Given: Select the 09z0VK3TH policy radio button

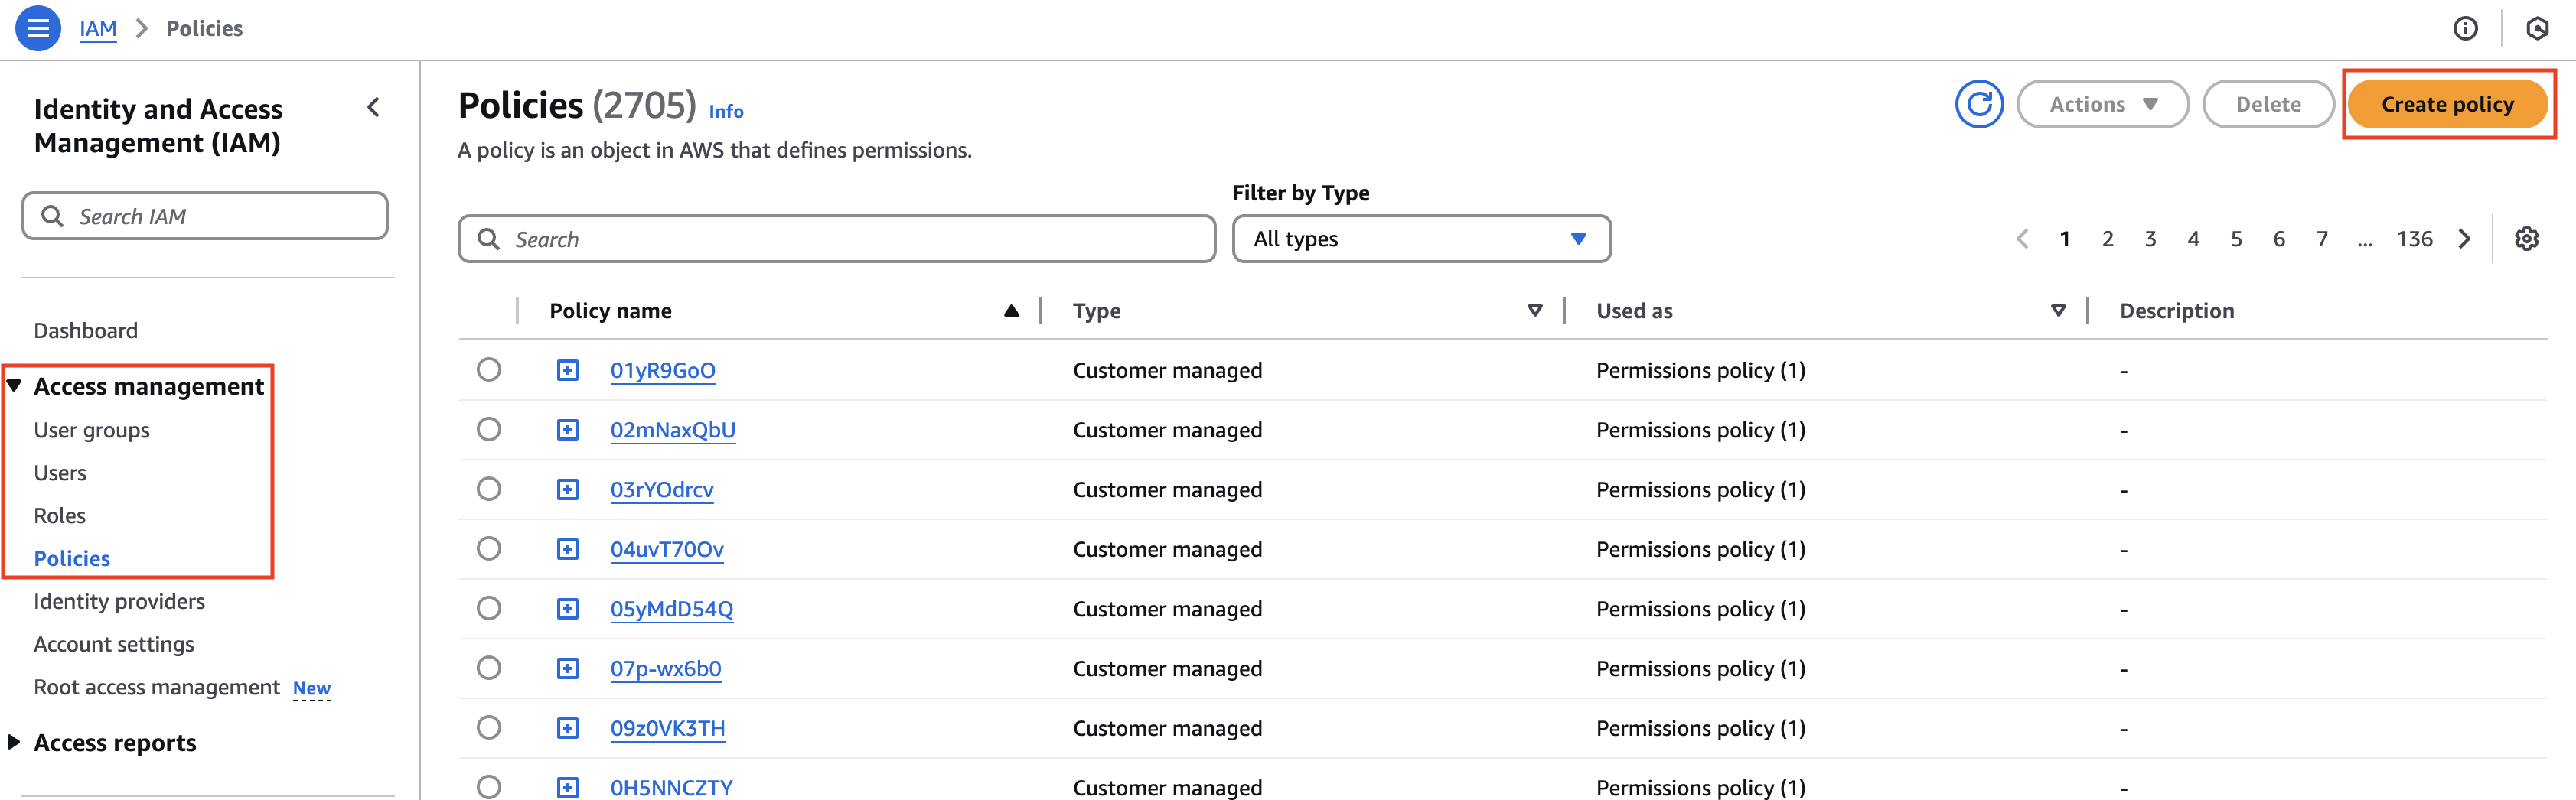Looking at the screenshot, I should point(489,728).
